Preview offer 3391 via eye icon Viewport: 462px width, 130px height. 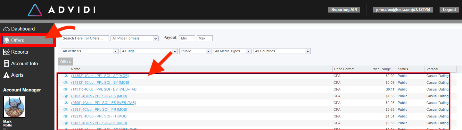pos(66,109)
